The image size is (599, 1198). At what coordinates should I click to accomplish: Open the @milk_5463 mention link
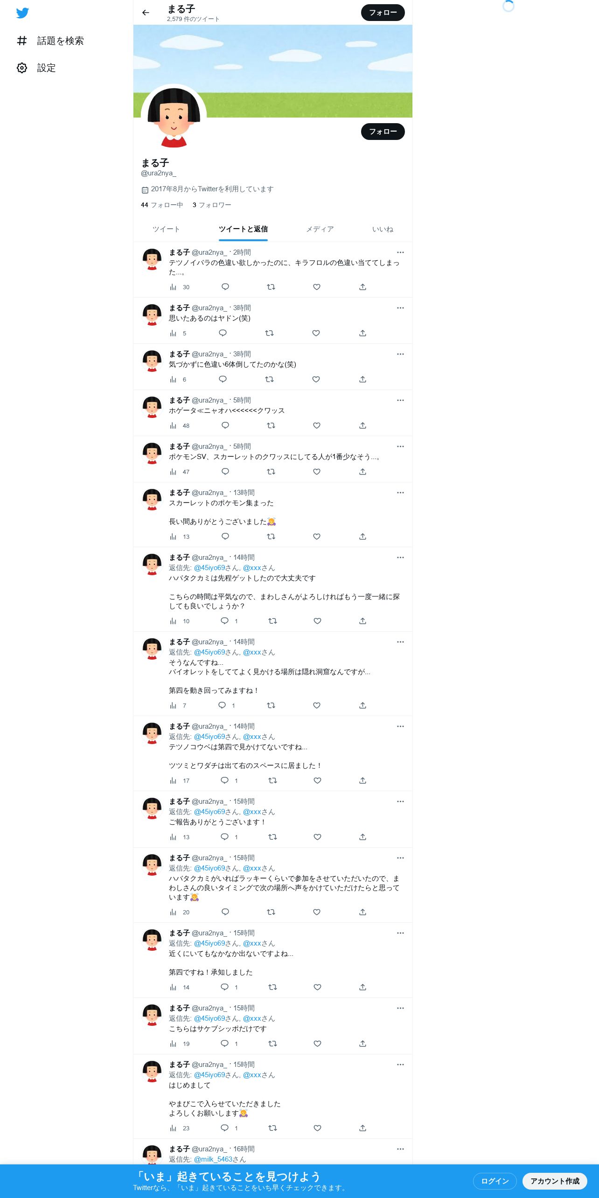[213, 1159]
